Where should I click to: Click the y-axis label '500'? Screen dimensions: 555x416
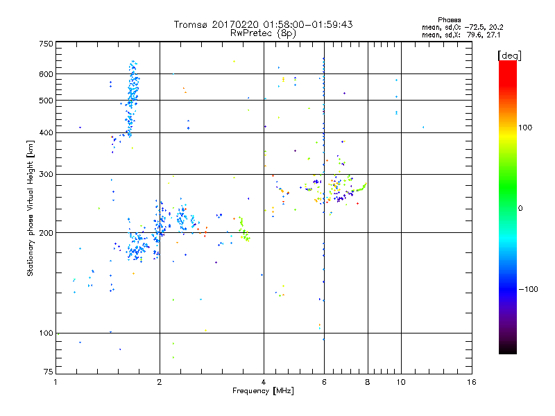tap(46, 101)
